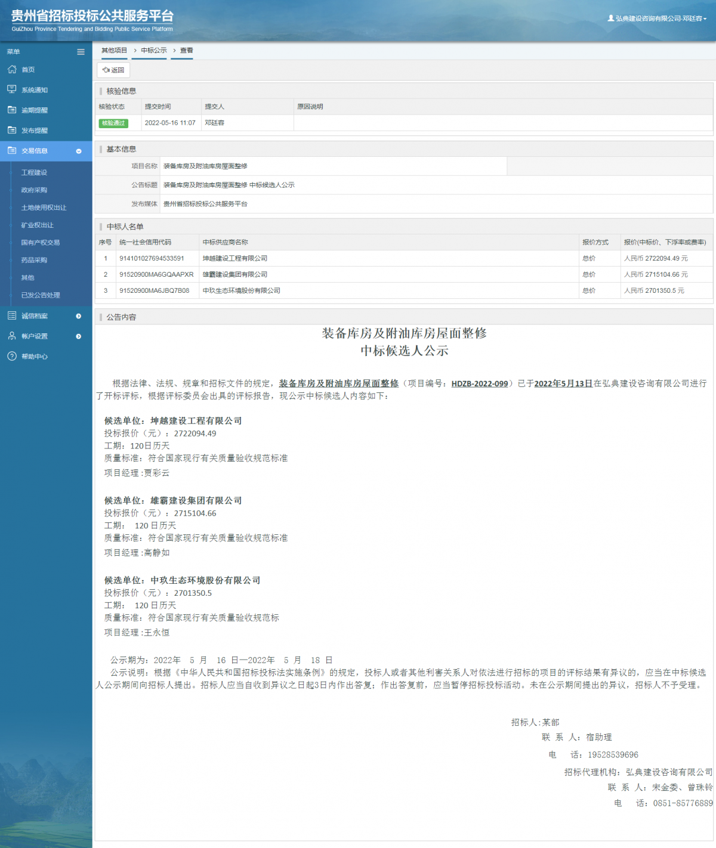The height and width of the screenshot is (848, 716).
Task: Click the underlined date 2022年5月13日
Action: coord(563,383)
